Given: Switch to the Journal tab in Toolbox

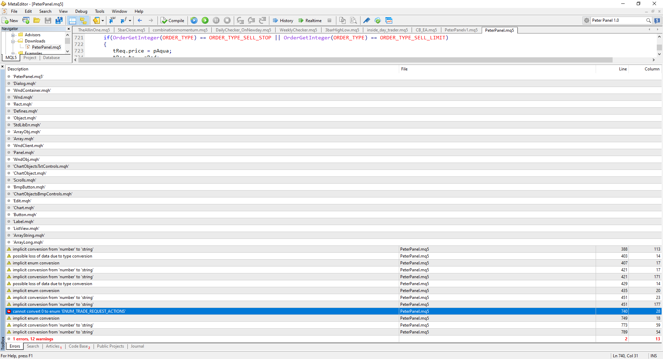Looking at the screenshot, I should 137,346.
